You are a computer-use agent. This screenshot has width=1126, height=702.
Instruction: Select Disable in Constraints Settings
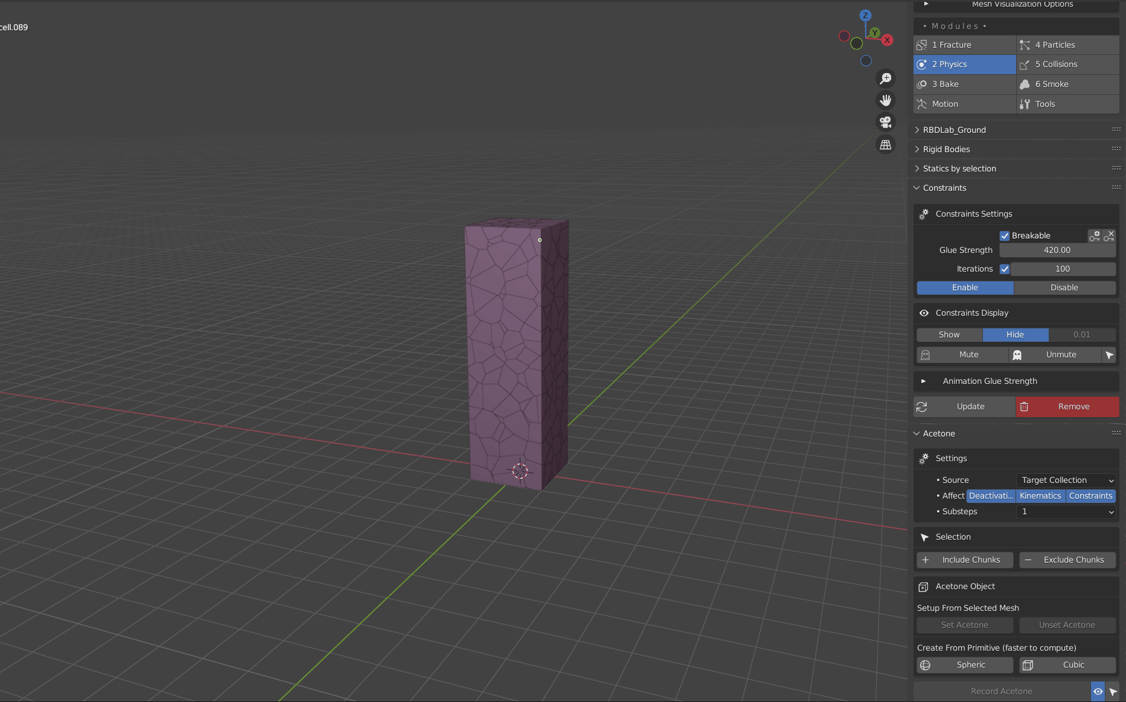coord(1064,288)
